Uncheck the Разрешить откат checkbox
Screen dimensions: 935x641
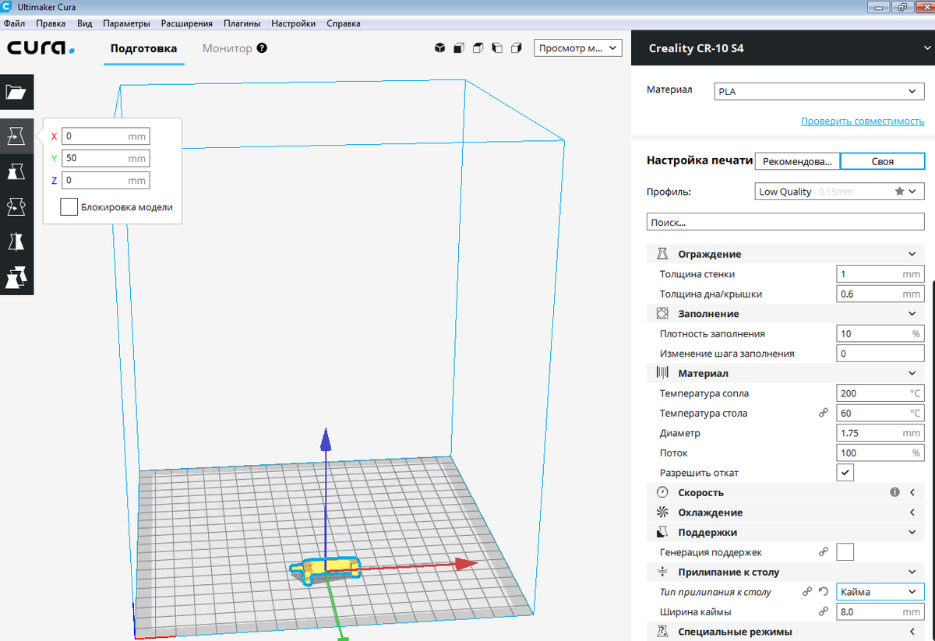(x=845, y=473)
